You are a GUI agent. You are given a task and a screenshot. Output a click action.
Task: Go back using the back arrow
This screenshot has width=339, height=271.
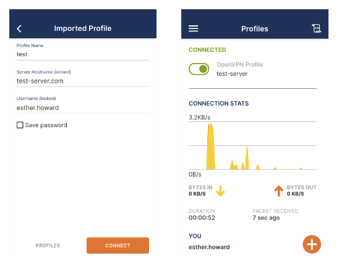(19, 28)
